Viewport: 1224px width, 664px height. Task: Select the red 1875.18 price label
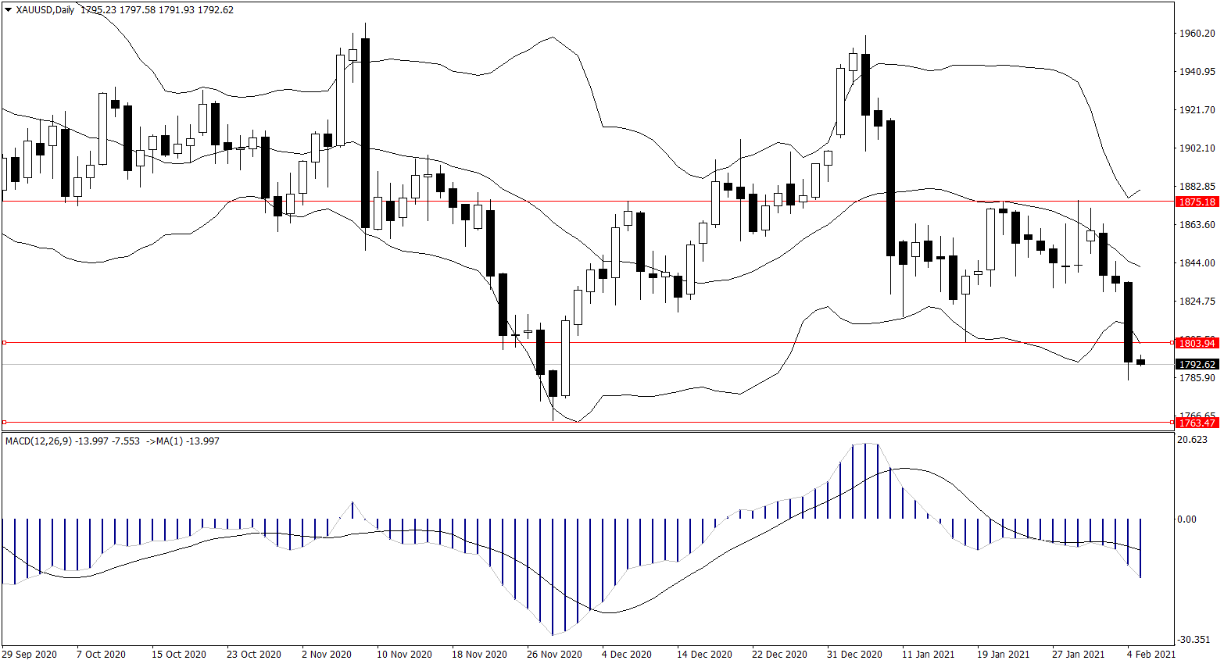[x=1197, y=202]
